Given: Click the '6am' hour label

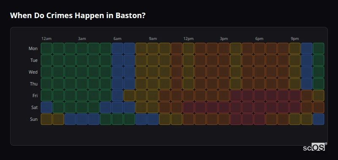Looking at the screenshot, I should coord(117,39).
